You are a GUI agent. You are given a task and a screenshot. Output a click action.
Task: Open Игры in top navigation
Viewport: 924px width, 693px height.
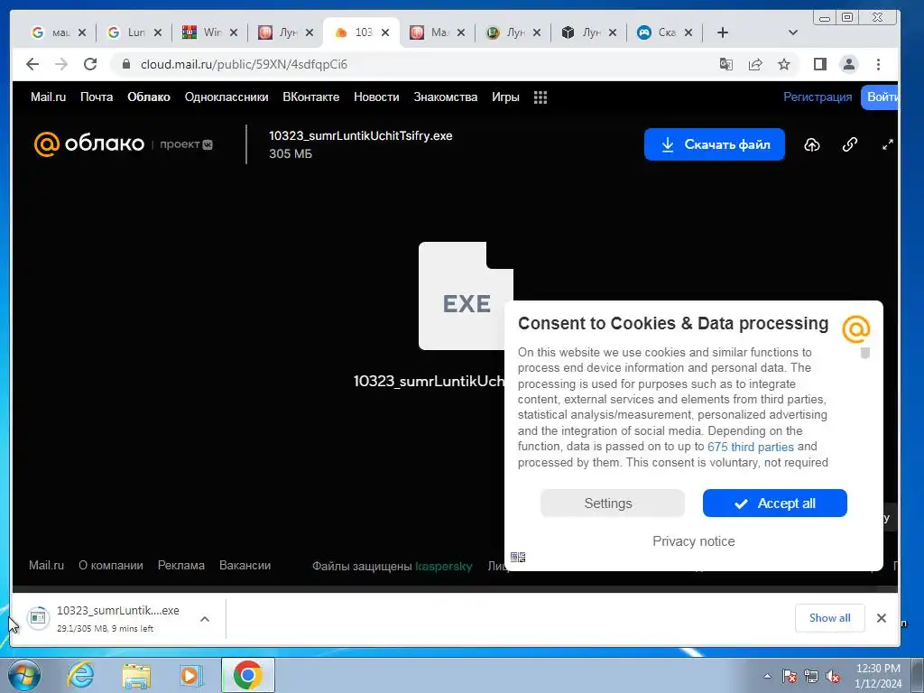tap(505, 97)
